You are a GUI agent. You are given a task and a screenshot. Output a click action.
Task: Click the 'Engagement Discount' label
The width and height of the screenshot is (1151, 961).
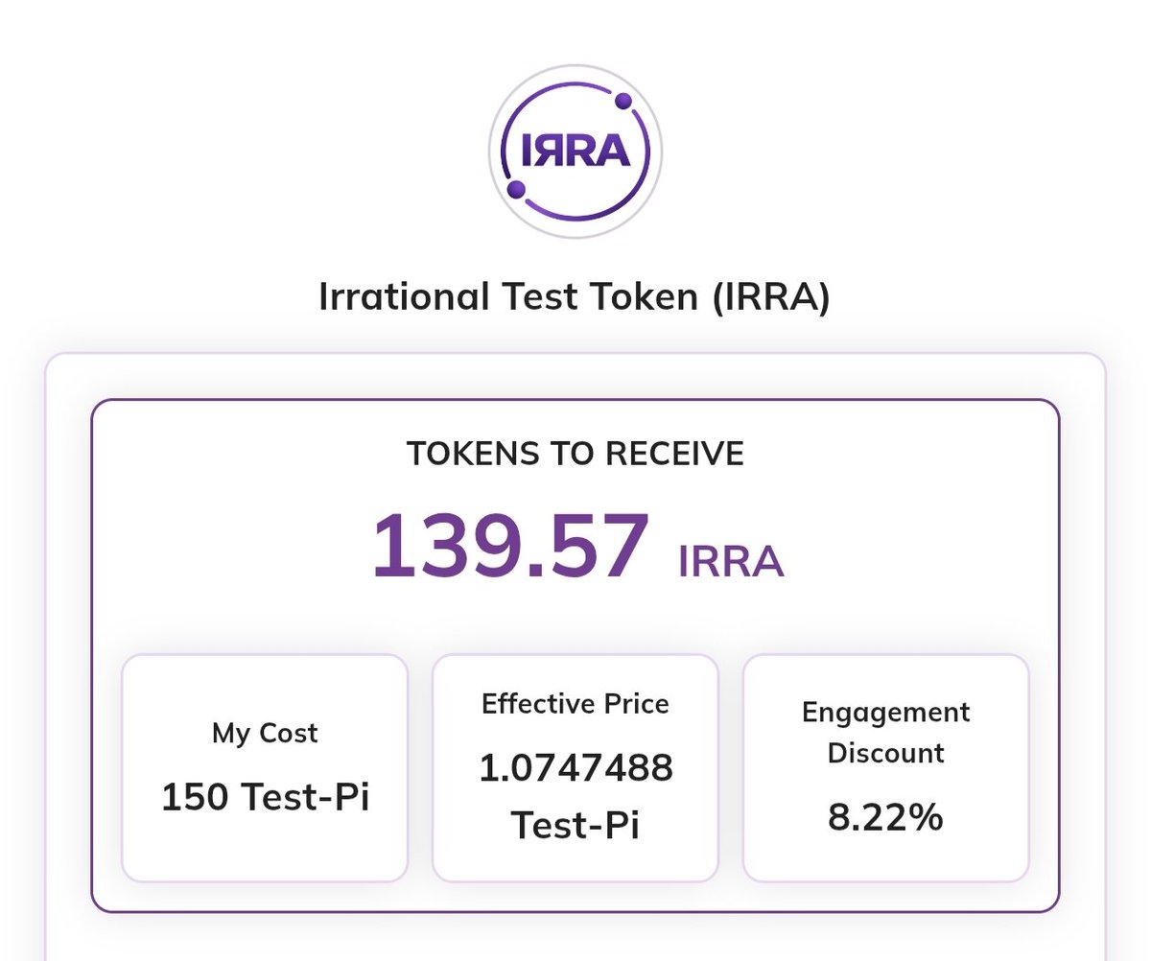coord(886,733)
